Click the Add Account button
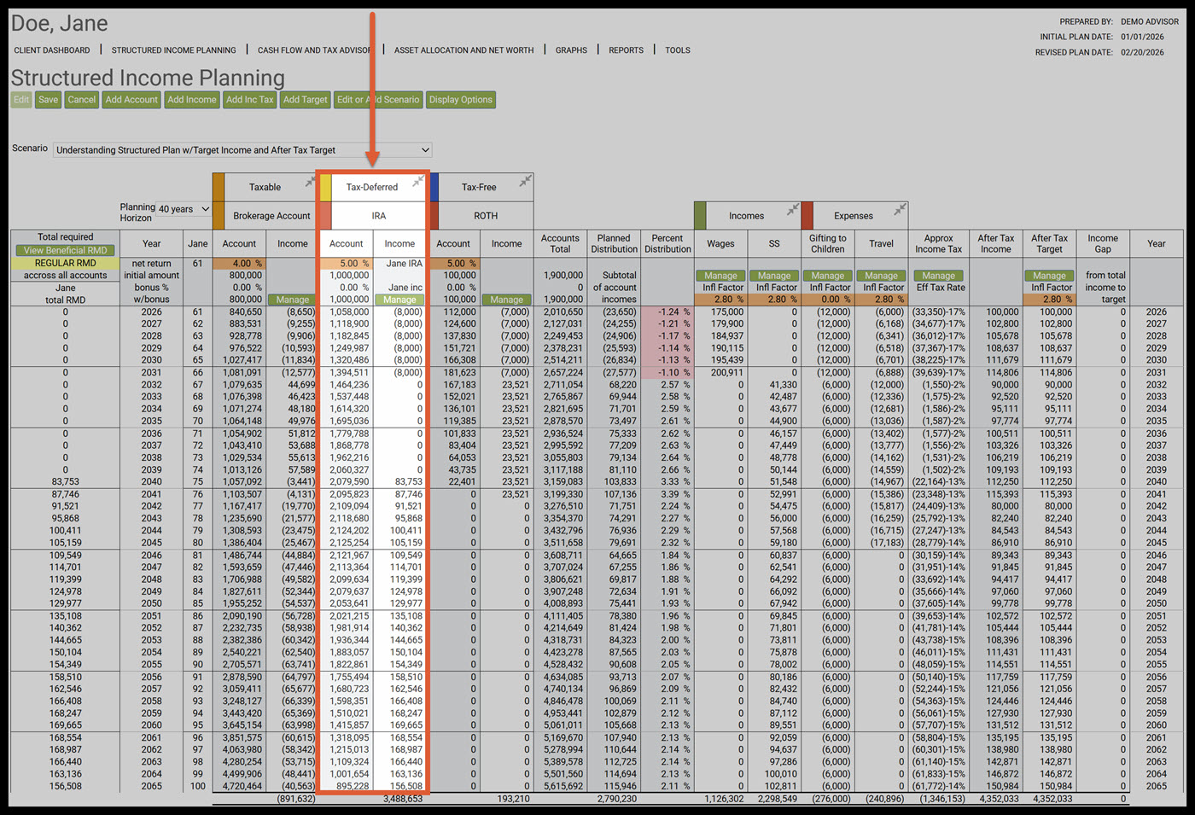Viewport: 1195px width, 815px height. pyautogui.click(x=131, y=100)
